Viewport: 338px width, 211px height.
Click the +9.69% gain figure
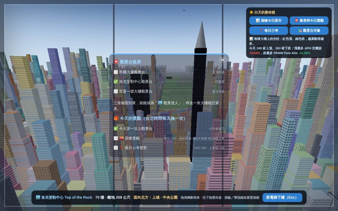pos(254,53)
